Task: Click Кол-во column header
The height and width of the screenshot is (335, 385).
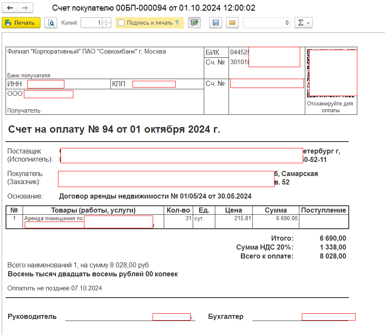Action: pos(178,210)
